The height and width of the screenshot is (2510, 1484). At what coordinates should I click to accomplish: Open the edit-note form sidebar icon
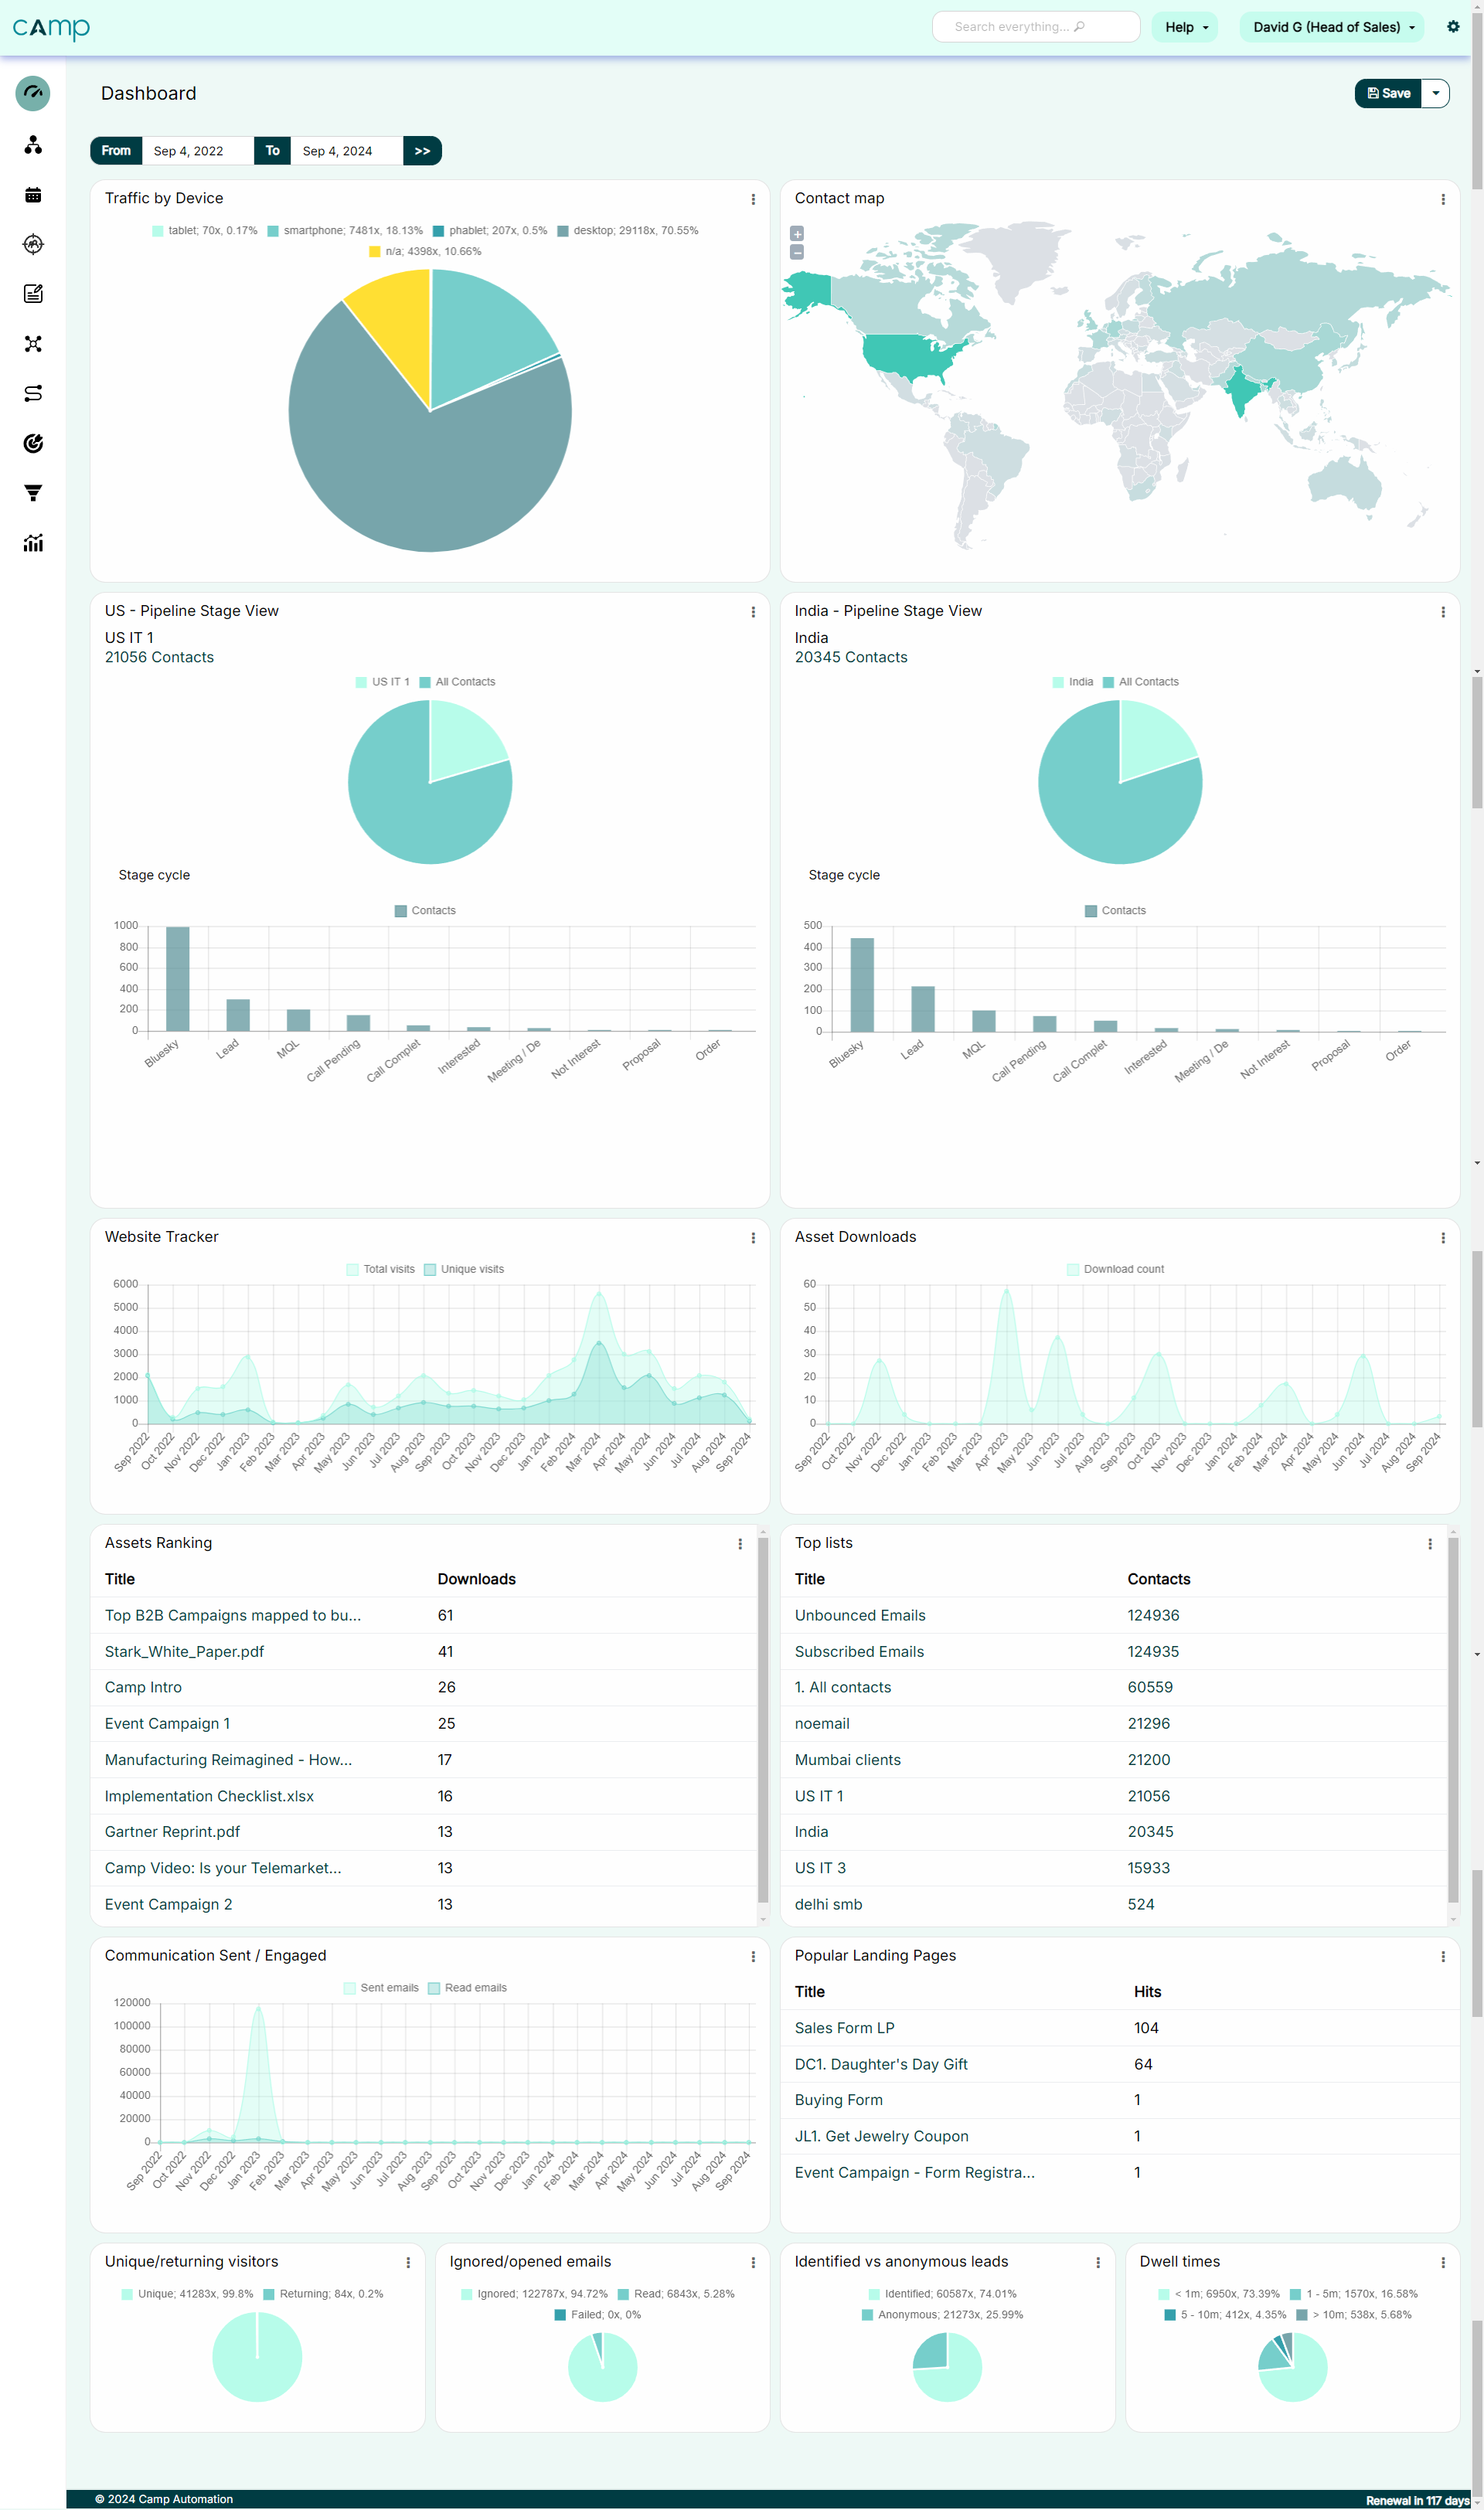33,294
